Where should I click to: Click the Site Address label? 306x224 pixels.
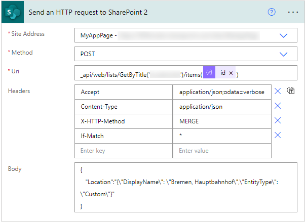click(28, 34)
